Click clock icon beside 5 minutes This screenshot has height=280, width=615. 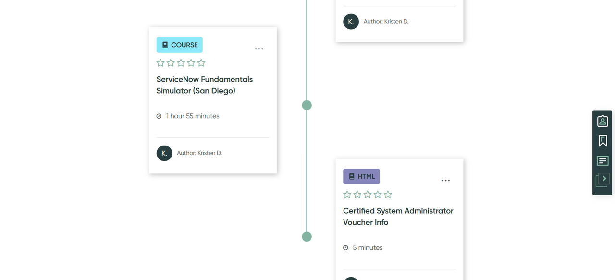click(x=345, y=248)
